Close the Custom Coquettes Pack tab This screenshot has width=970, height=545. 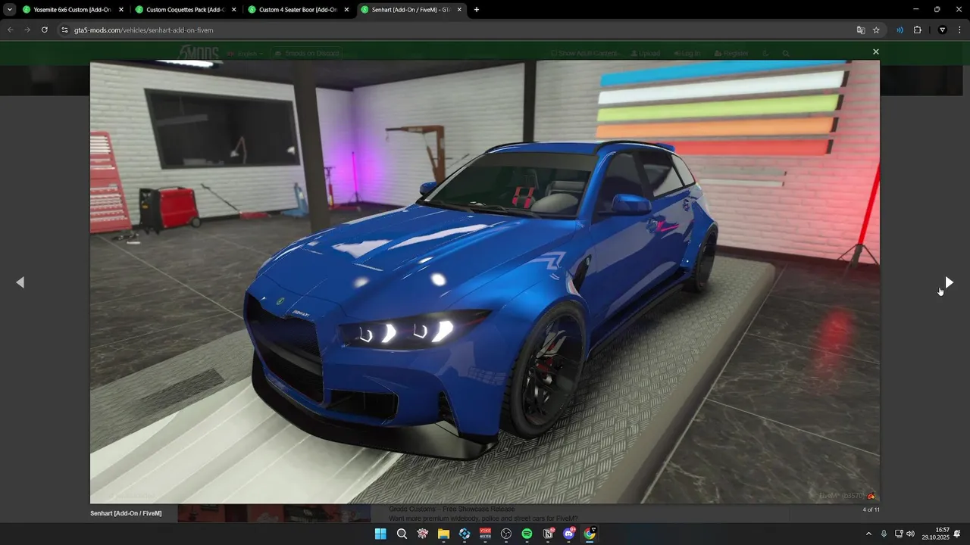click(x=233, y=10)
